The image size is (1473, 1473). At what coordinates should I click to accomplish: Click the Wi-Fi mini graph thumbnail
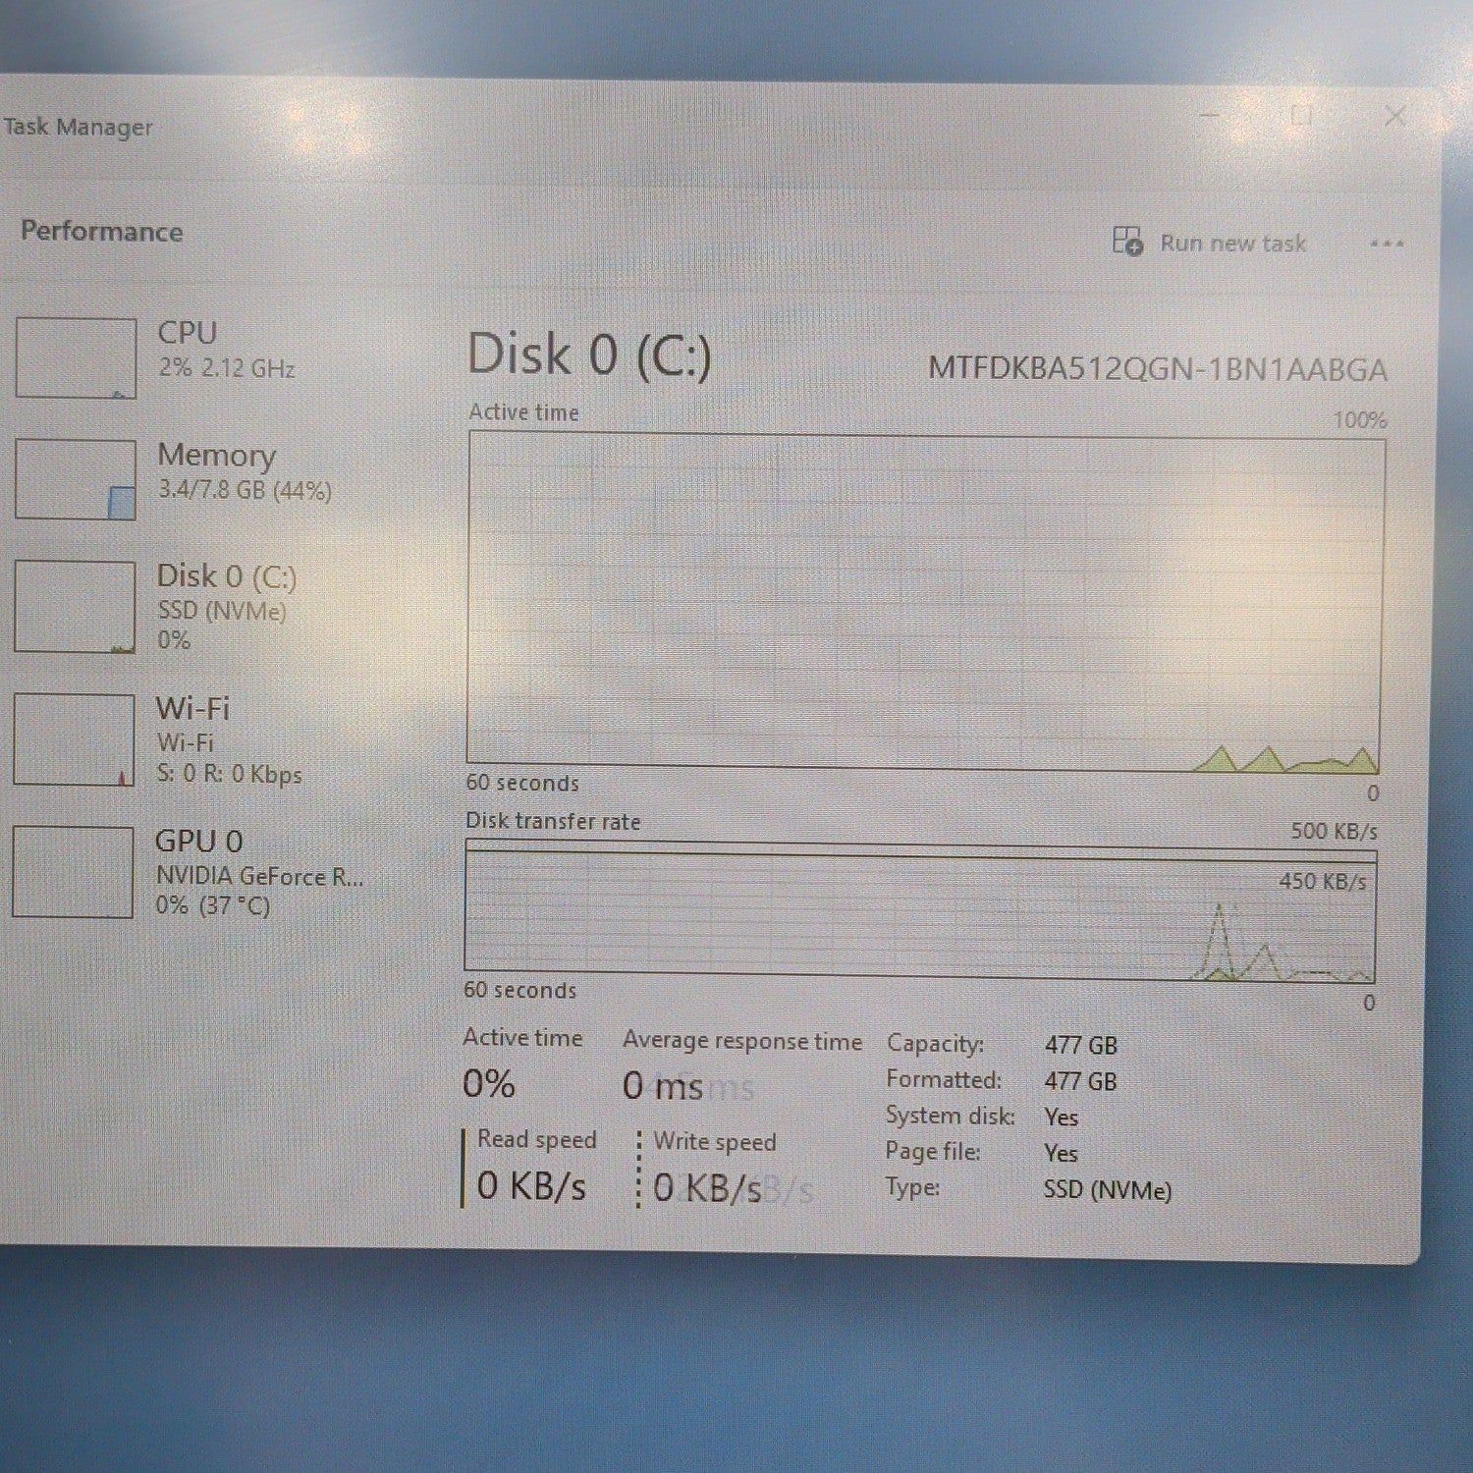point(74,739)
